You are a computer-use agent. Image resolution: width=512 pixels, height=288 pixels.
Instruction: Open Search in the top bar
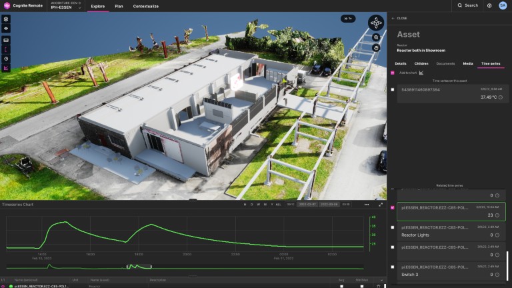(x=467, y=5)
